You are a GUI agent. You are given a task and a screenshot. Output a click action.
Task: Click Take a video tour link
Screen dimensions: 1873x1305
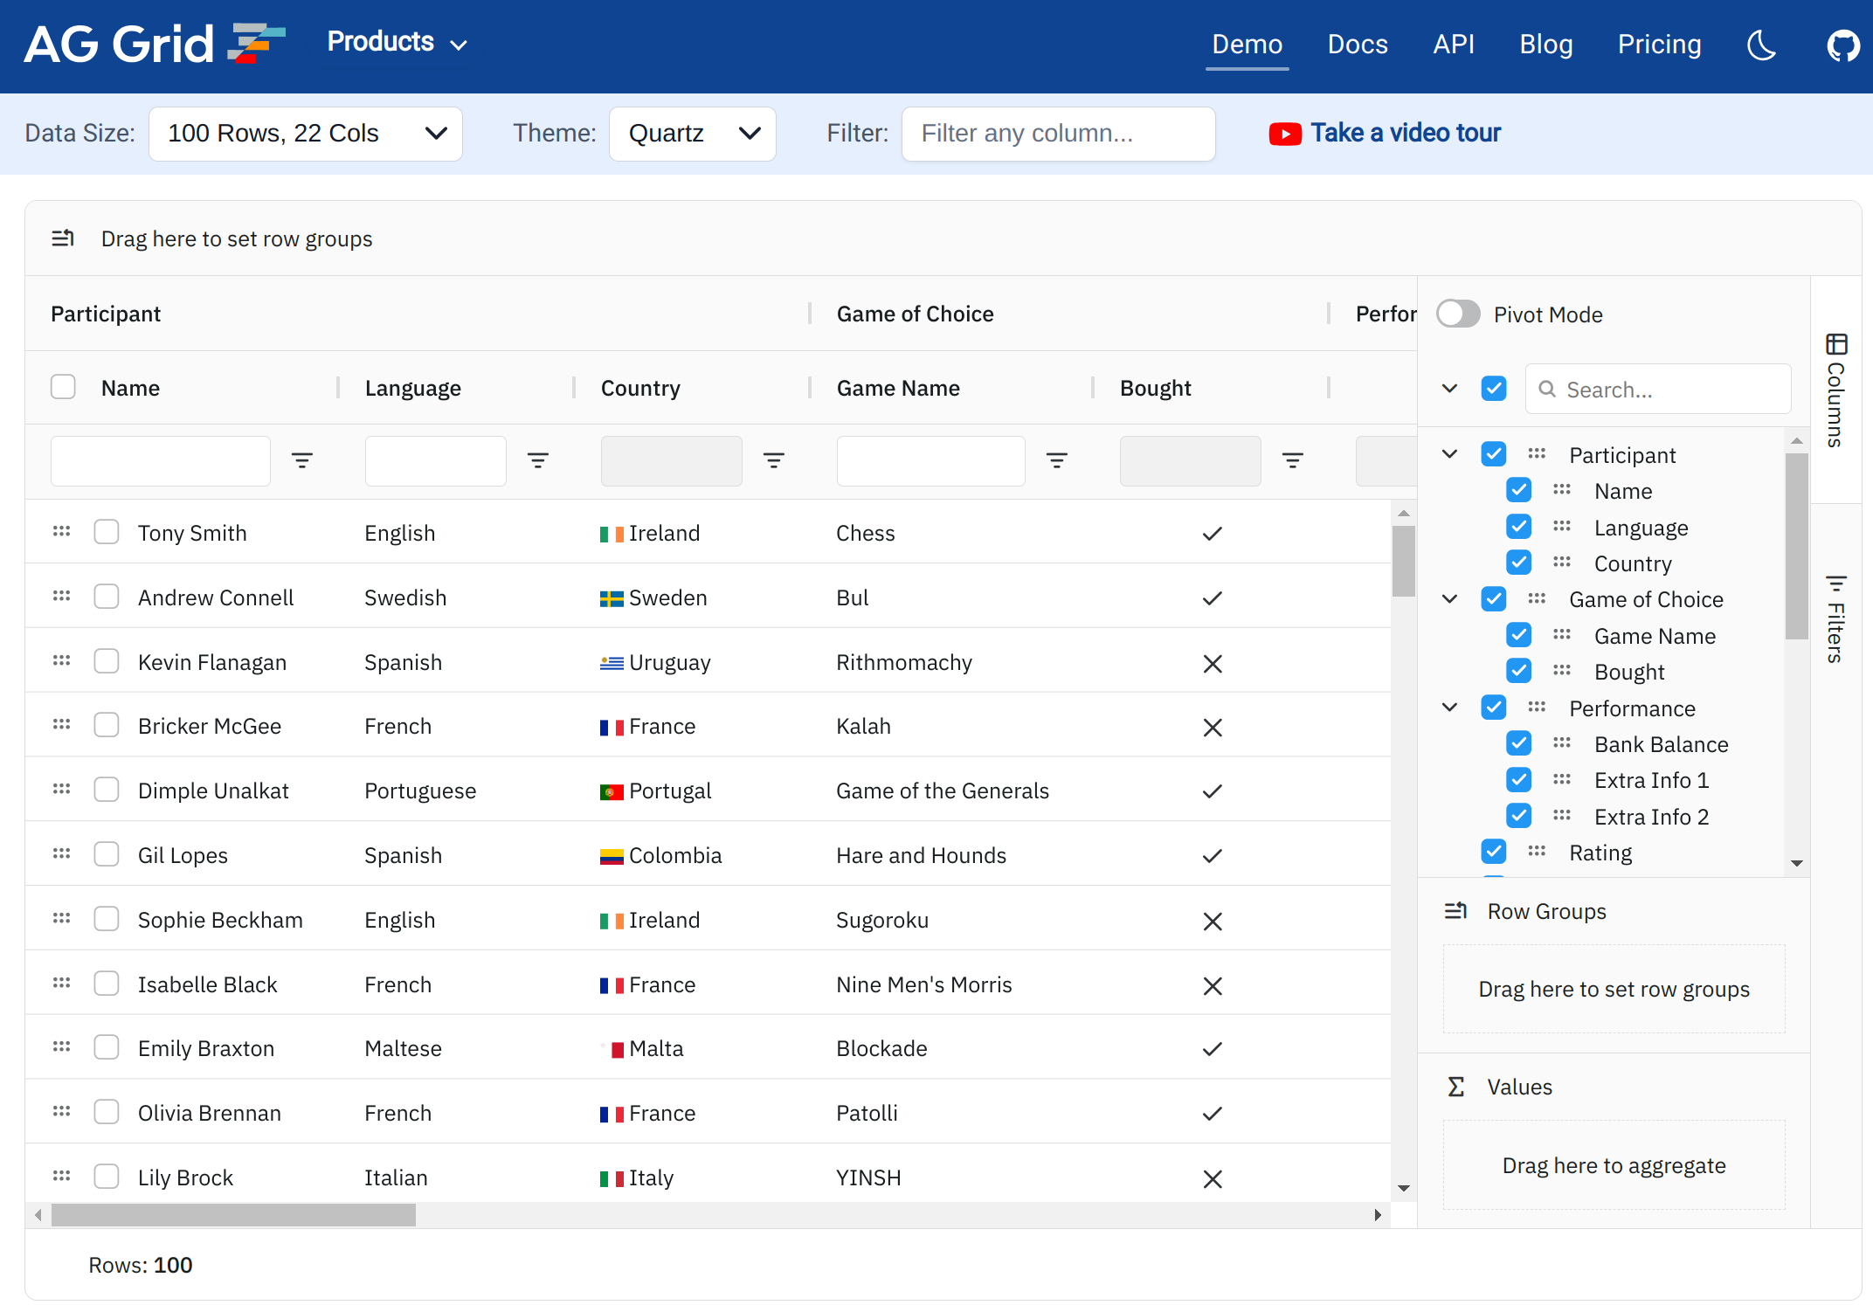click(1406, 133)
